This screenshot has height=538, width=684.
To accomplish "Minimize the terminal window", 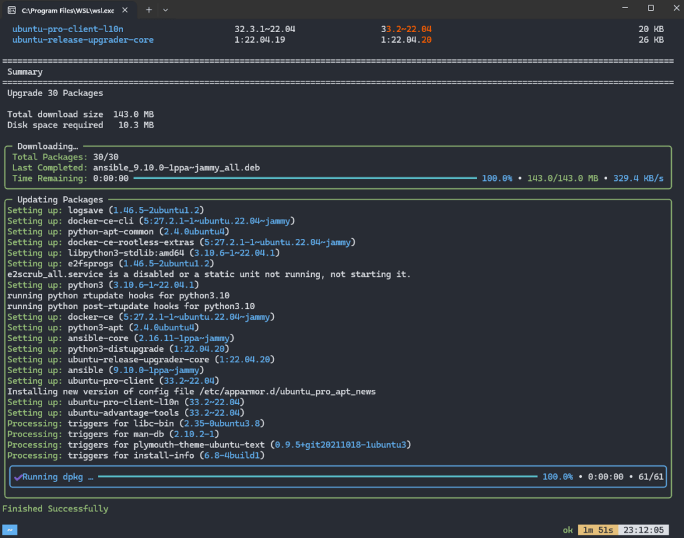I will 625,8.
